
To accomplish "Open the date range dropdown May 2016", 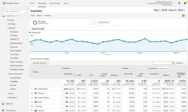I will 170,10.
